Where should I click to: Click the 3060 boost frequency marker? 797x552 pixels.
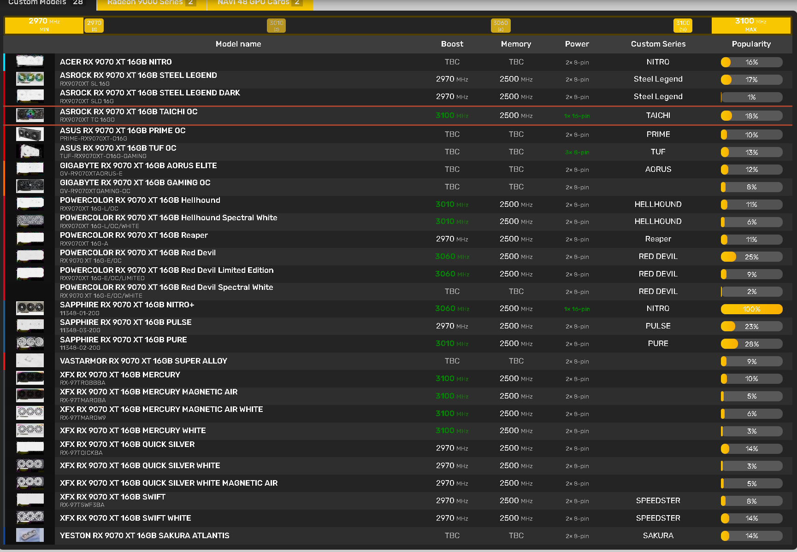[501, 25]
